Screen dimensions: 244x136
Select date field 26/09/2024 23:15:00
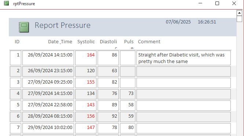click(48, 71)
